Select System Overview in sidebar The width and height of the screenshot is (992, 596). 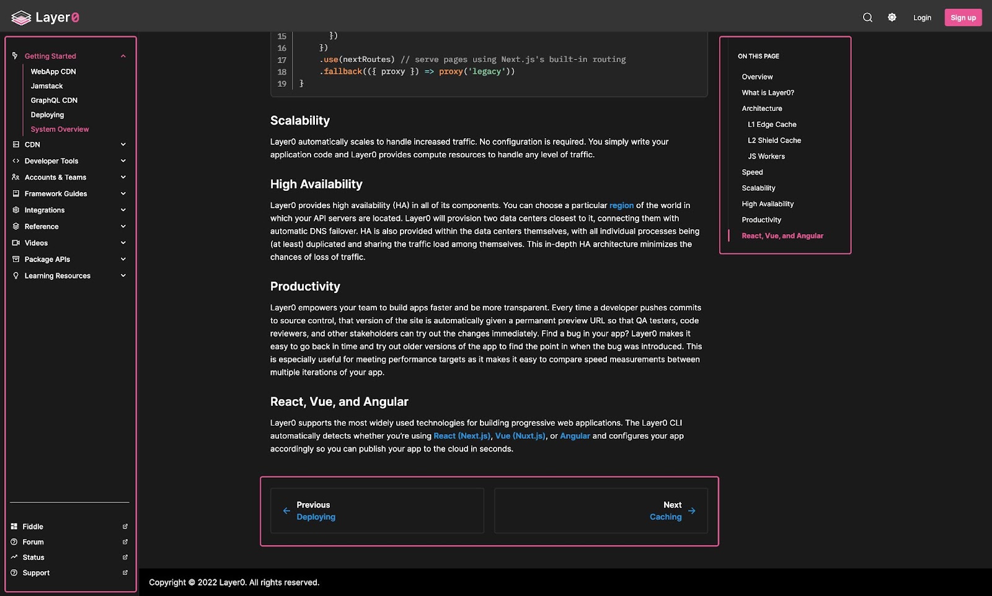[x=60, y=129]
